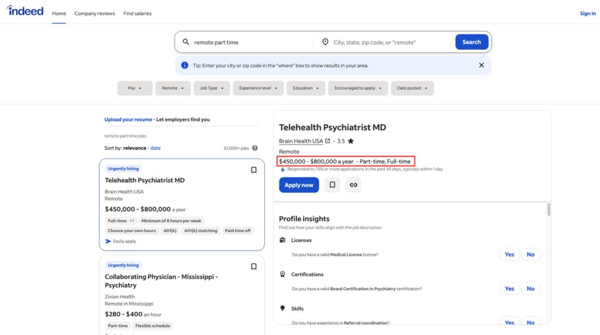
Task: Answer No for Referral coordination experience
Action: coord(530,322)
